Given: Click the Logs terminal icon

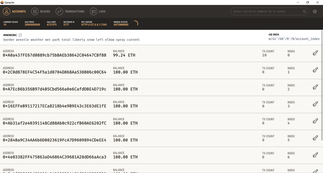Looking at the screenshot, I should click(93, 12).
